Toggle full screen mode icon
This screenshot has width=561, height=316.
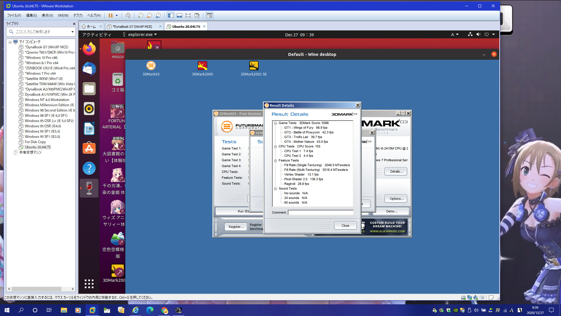tap(188, 16)
